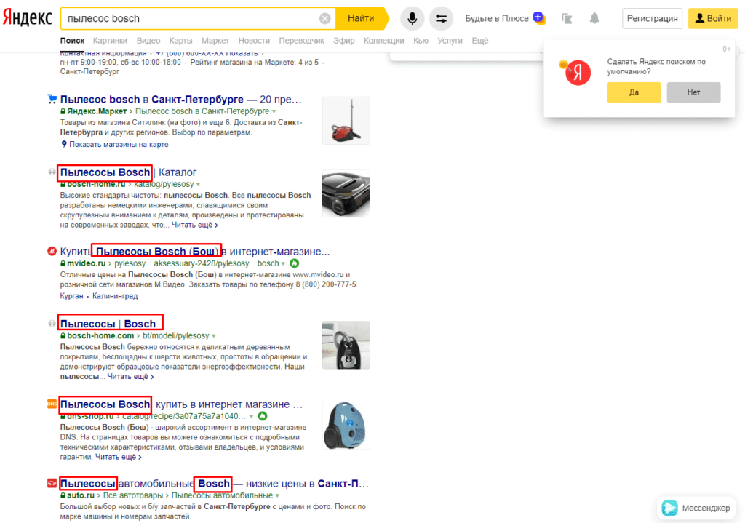Expand 'Читать ещё' in the bosch-home.com snippet
745x523 pixels.
tap(131, 377)
